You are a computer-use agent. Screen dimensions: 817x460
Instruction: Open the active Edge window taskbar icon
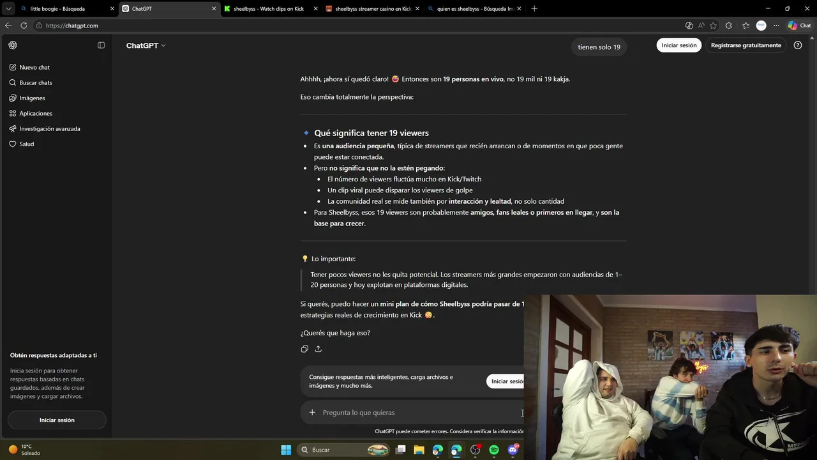tap(456, 450)
